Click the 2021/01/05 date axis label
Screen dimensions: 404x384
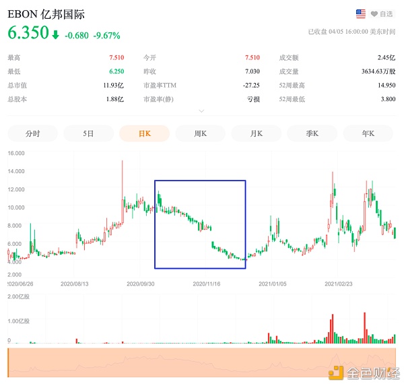[x=273, y=284]
